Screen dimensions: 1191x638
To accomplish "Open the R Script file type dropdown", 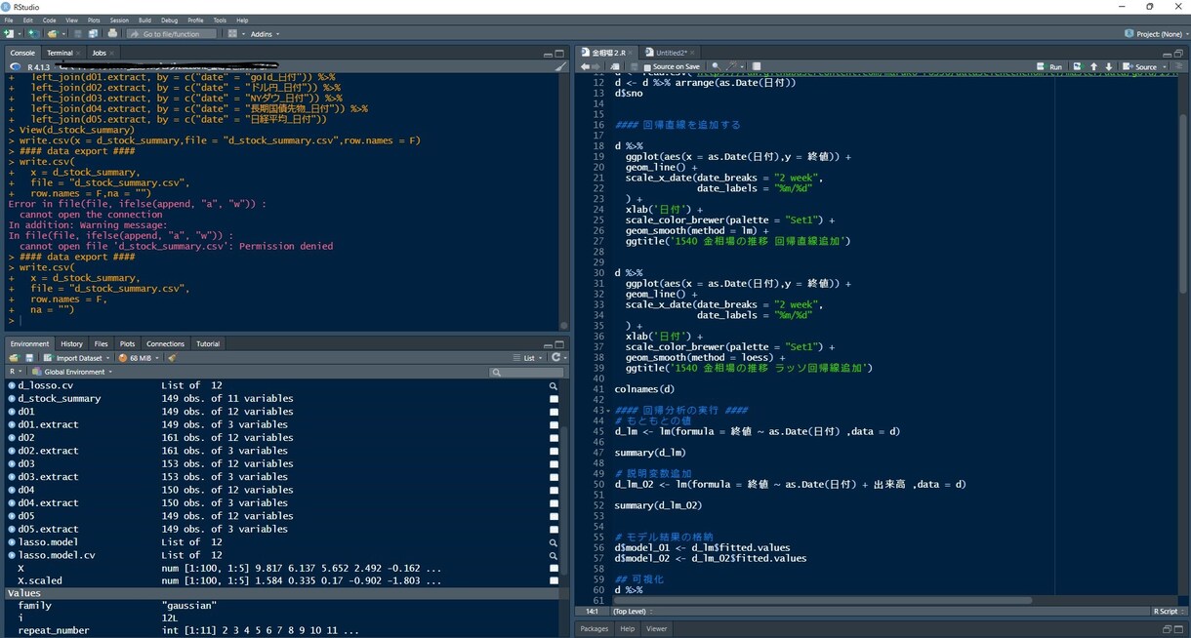I will (1169, 612).
